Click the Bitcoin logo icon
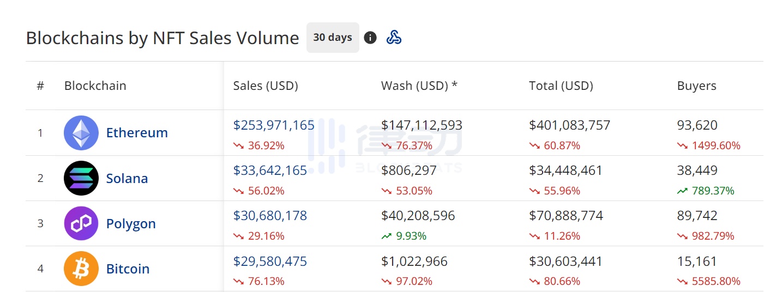The height and width of the screenshot is (292, 770). point(81,269)
